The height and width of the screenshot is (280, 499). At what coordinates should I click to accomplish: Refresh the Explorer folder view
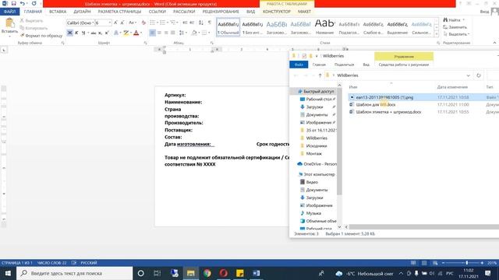(x=478, y=75)
